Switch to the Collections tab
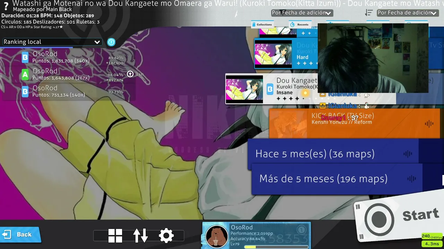 (262, 25)
